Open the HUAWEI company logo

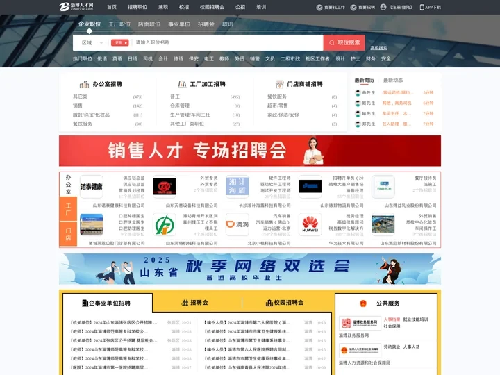(310, 224)
